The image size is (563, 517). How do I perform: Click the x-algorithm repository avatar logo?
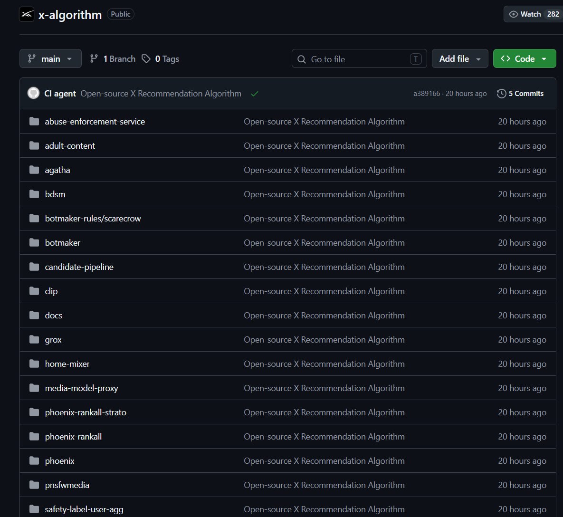point(27,14)
